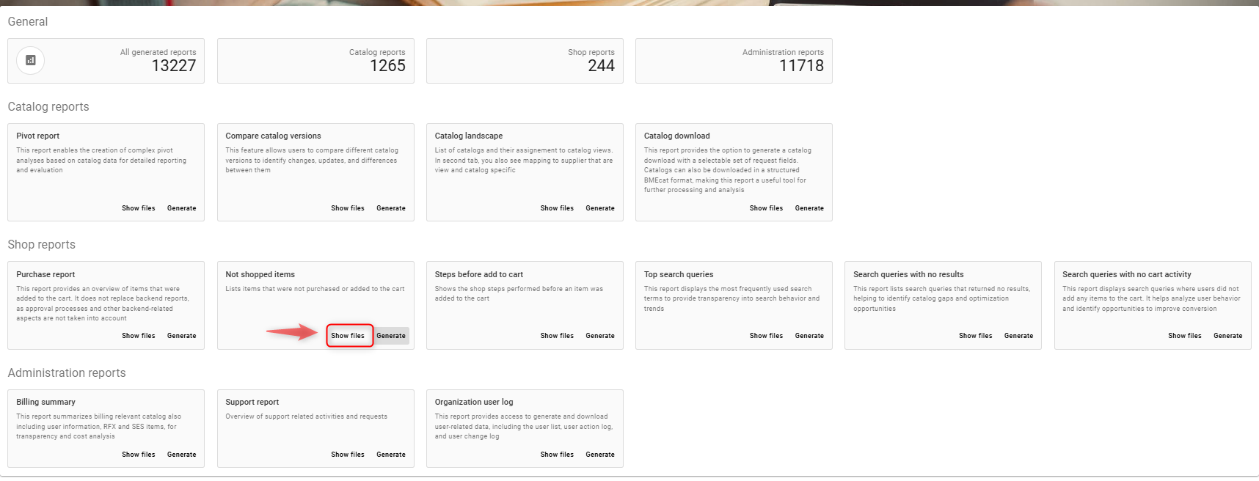The height and width of the screenshot is (481, 1259).
Task: Generate Steps before add to cart report
Action: [600, 336]
